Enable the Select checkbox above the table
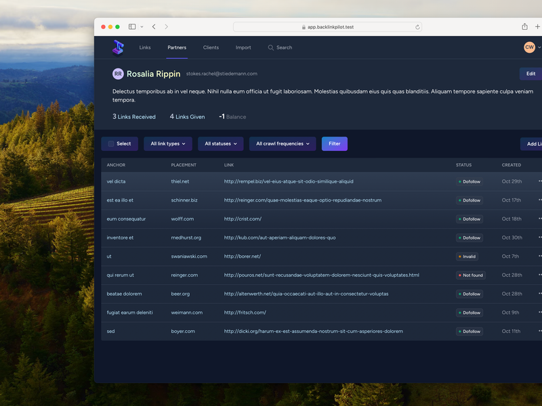Image resolution: width=542 pixels, height=406 pixels. pyautogui.click(x=110, y=143)
